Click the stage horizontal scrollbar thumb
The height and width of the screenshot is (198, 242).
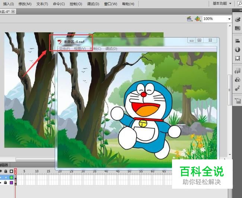pyautogui.click(x=35, y=159)
